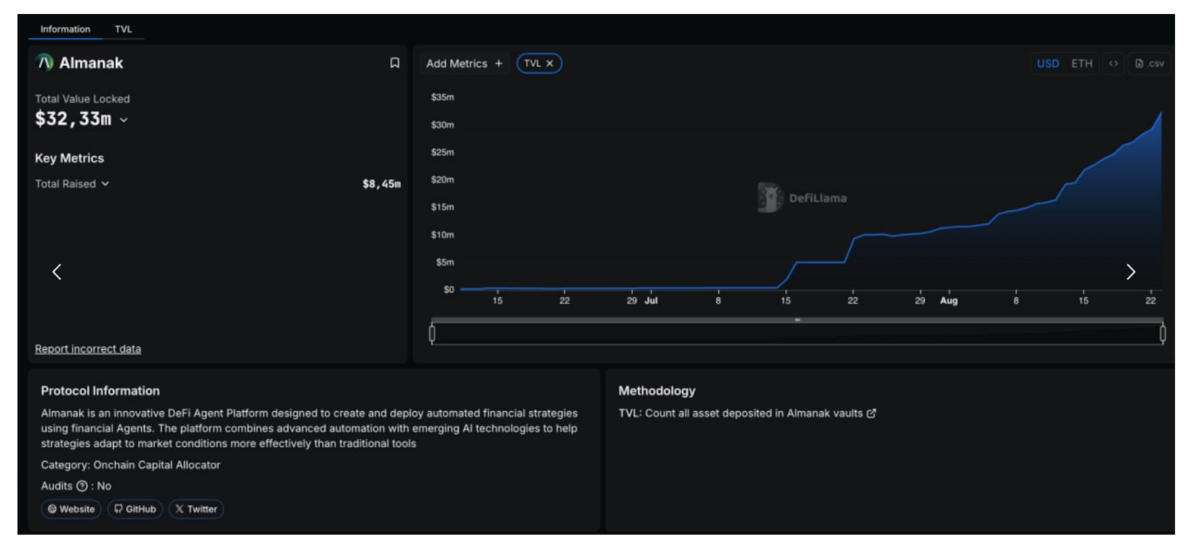Remove the TVL metric chip
The image size is (1192, 550).
[x=550, y=64]
